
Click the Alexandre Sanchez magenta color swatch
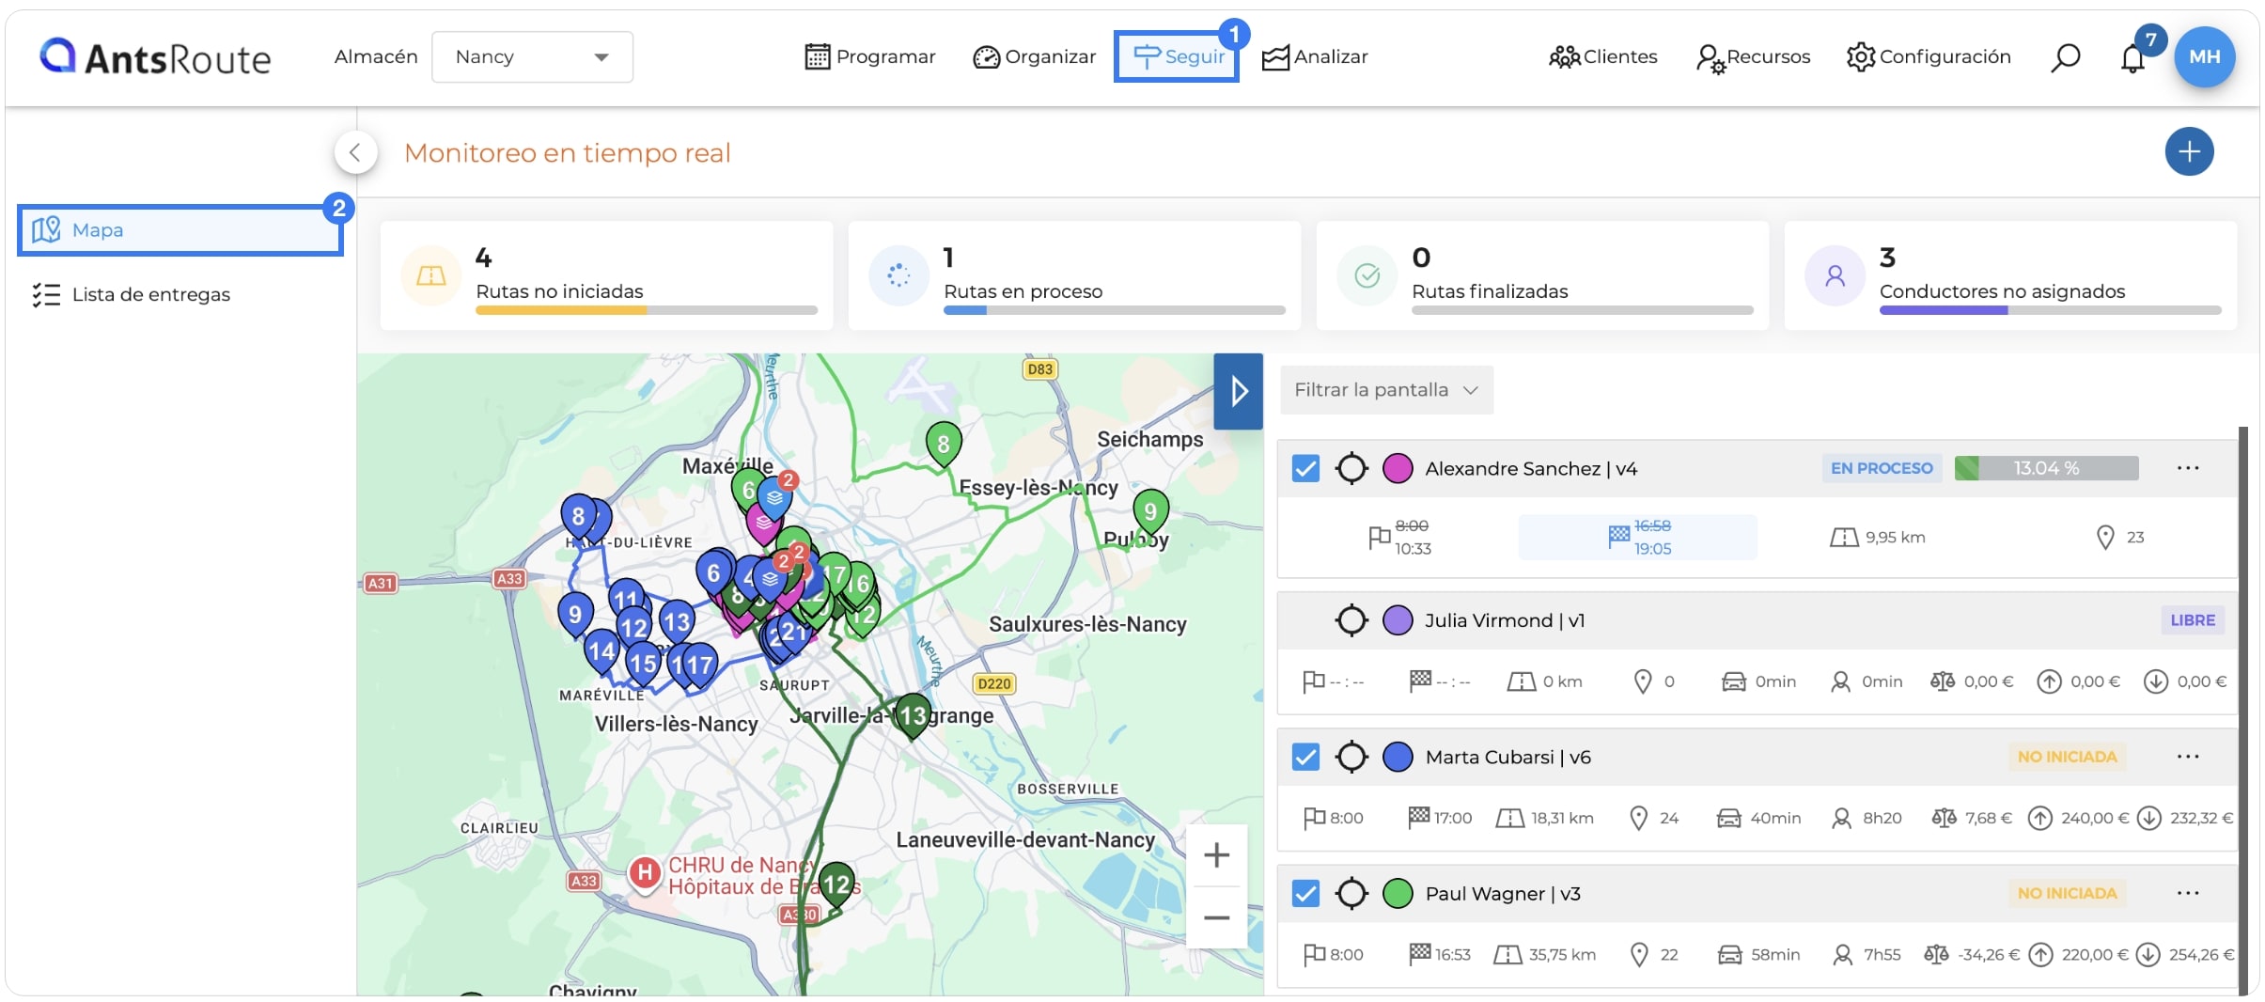pyautogui.click(x=1398, y=468)
